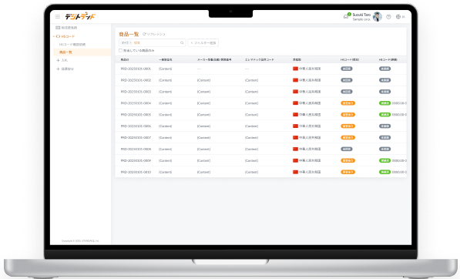
Task: Click the icon of the first sidebar item
Action: 58,28
